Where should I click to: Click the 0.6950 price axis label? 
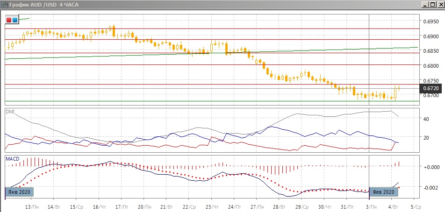coord(431,22)
